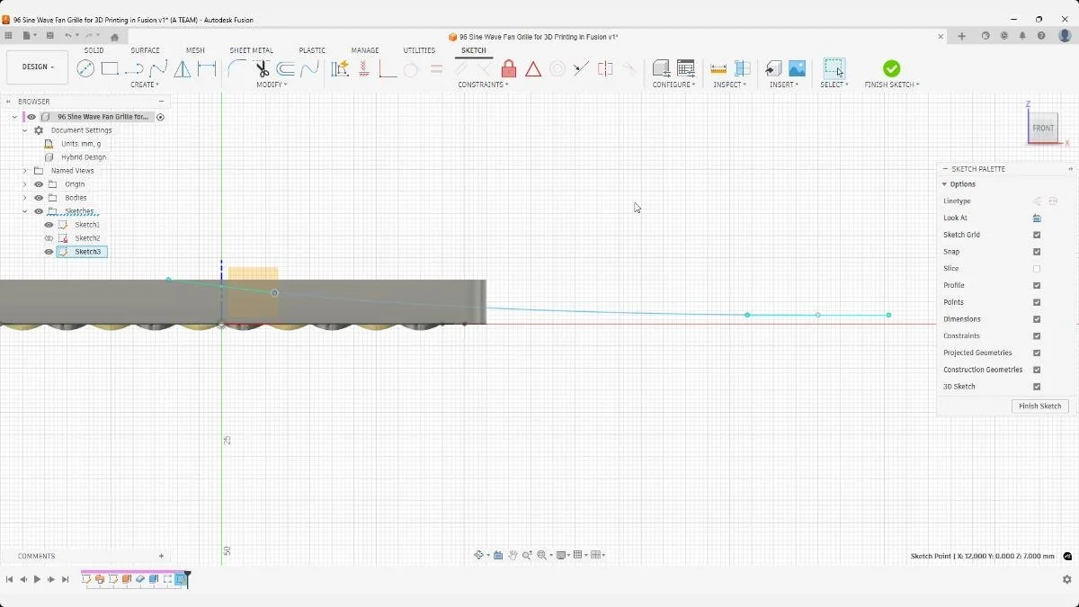
Task: Open the SHEET METAL tab
Action: pos(252,50)
